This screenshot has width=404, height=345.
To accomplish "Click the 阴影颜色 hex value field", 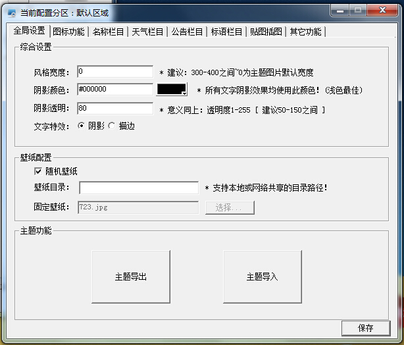I will coord(115,90).
